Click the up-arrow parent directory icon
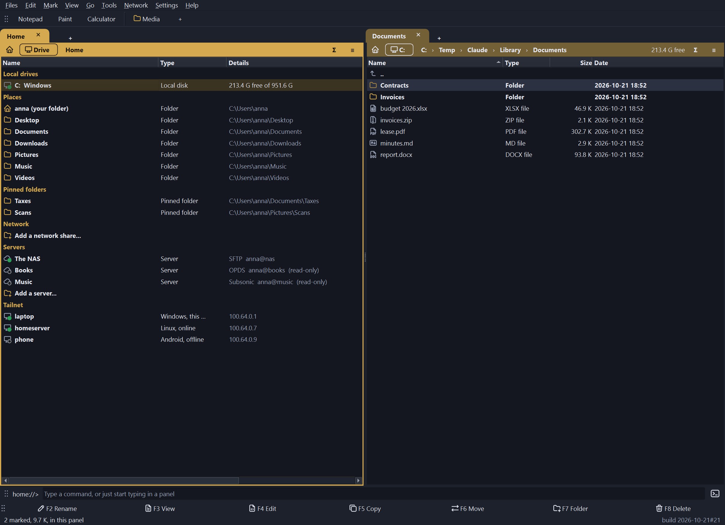 click(x=373, y=73)
